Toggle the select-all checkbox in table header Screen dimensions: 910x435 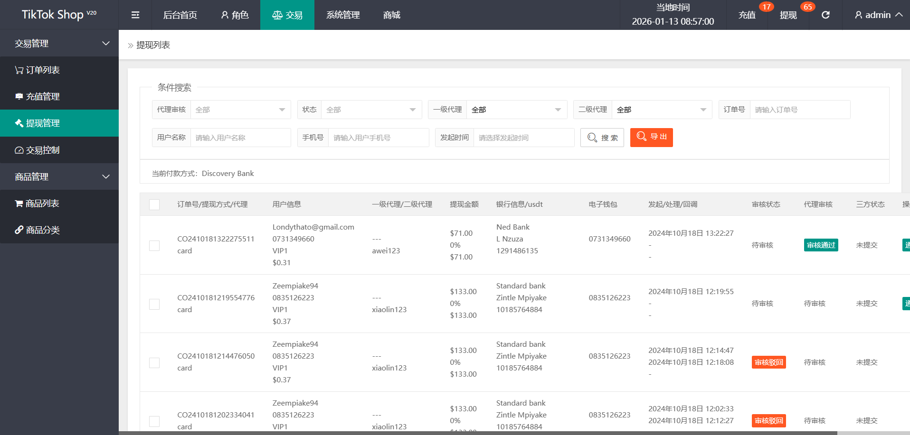pos(154,204)
